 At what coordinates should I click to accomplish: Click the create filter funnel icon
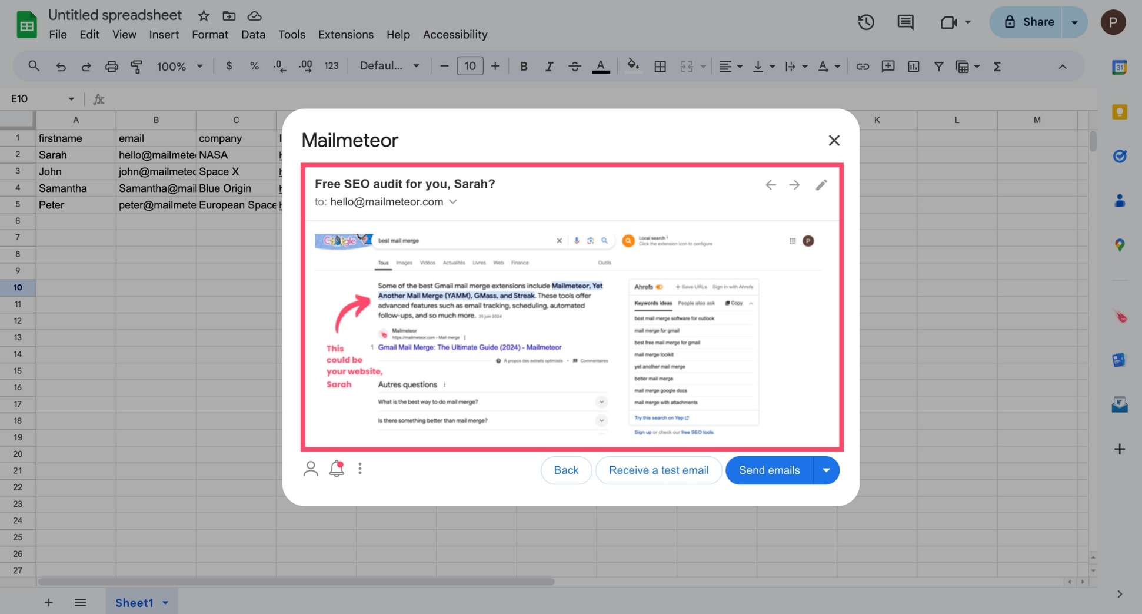point(939,67)
